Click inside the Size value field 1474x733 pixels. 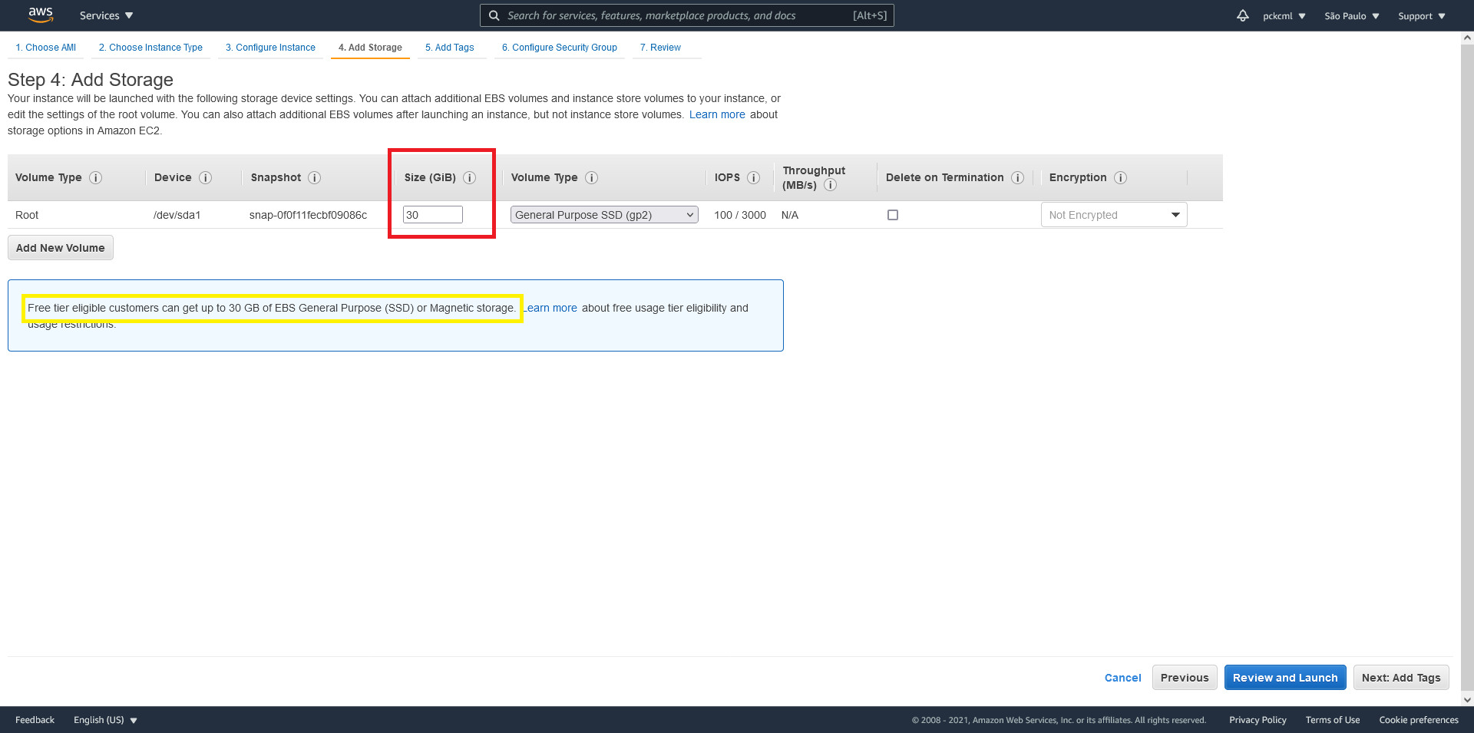[x=432, y=214]
